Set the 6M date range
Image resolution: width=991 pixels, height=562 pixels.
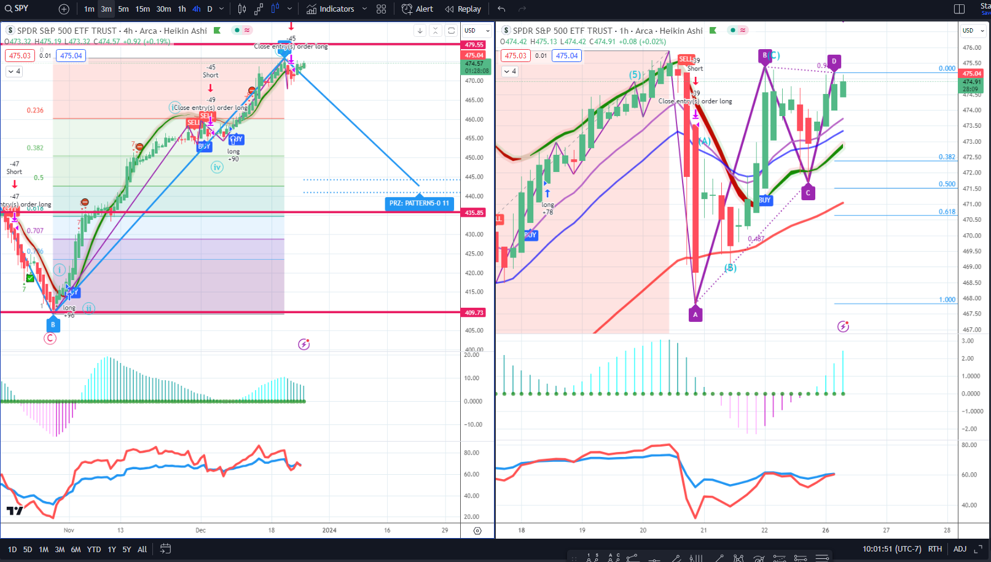(x=76, y=550)
